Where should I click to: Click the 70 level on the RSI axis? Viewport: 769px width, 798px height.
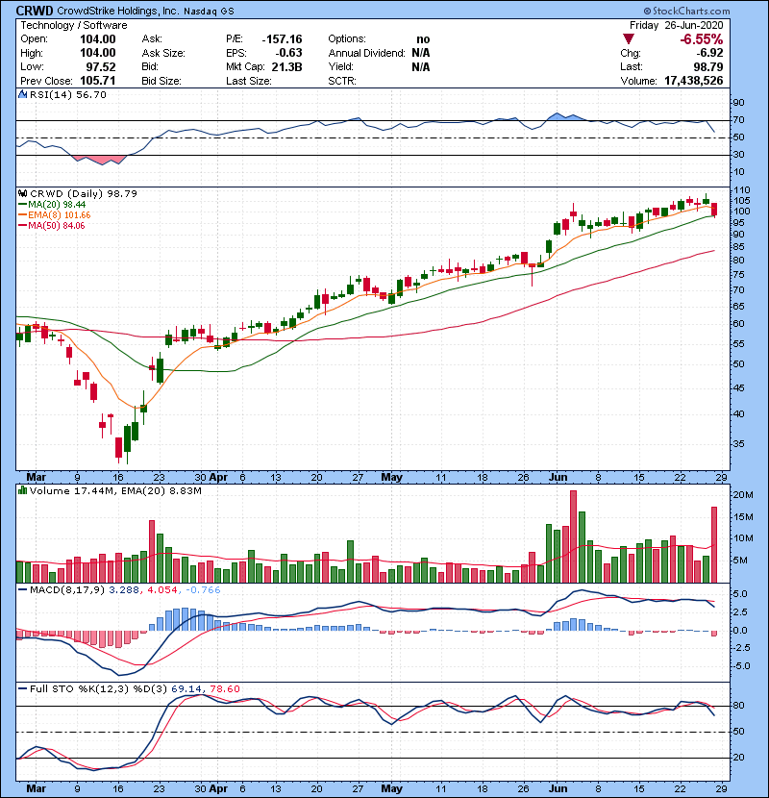[x=738, y=120]
